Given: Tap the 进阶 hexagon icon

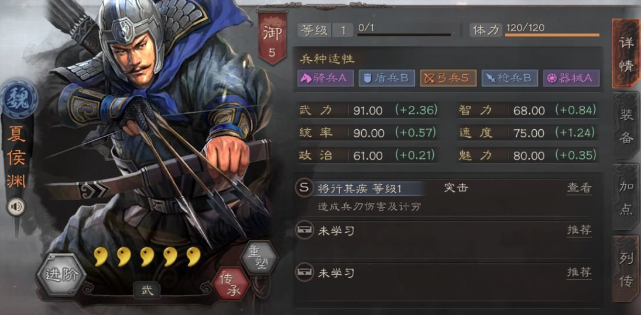Looking at the screenshot, I should [61, 275].
